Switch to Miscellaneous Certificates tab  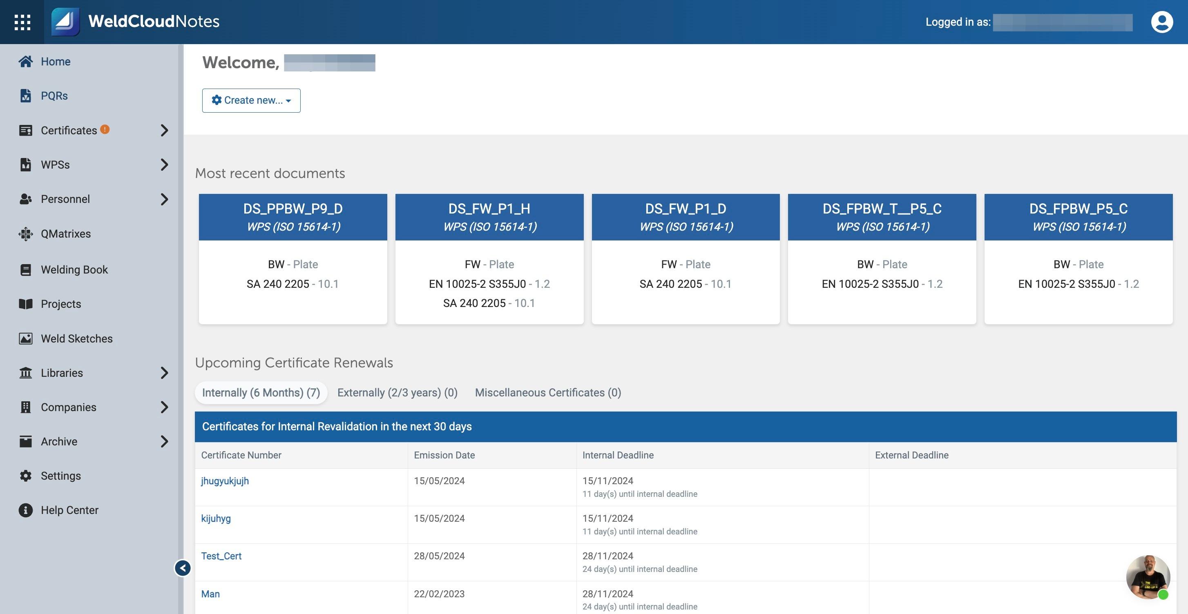pyautogui.click(x=548, y=393)
